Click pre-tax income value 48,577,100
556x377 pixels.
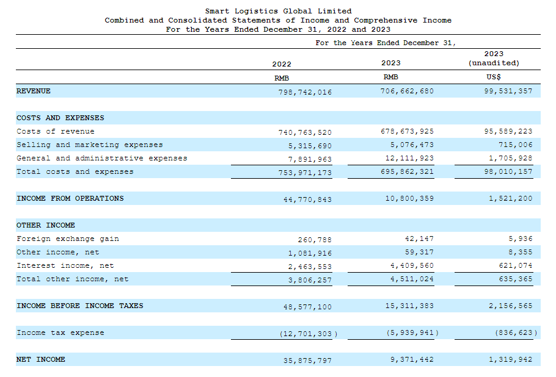(x=307, y=307)
